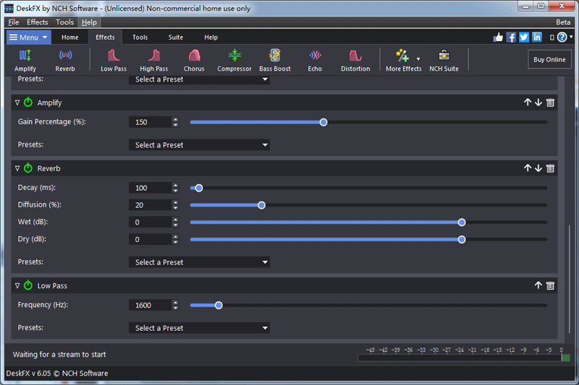Viewport: 579px width, 385px height.
Task: Increase Diffusion value with spinner up arrow
Action: tap(175, 202)
